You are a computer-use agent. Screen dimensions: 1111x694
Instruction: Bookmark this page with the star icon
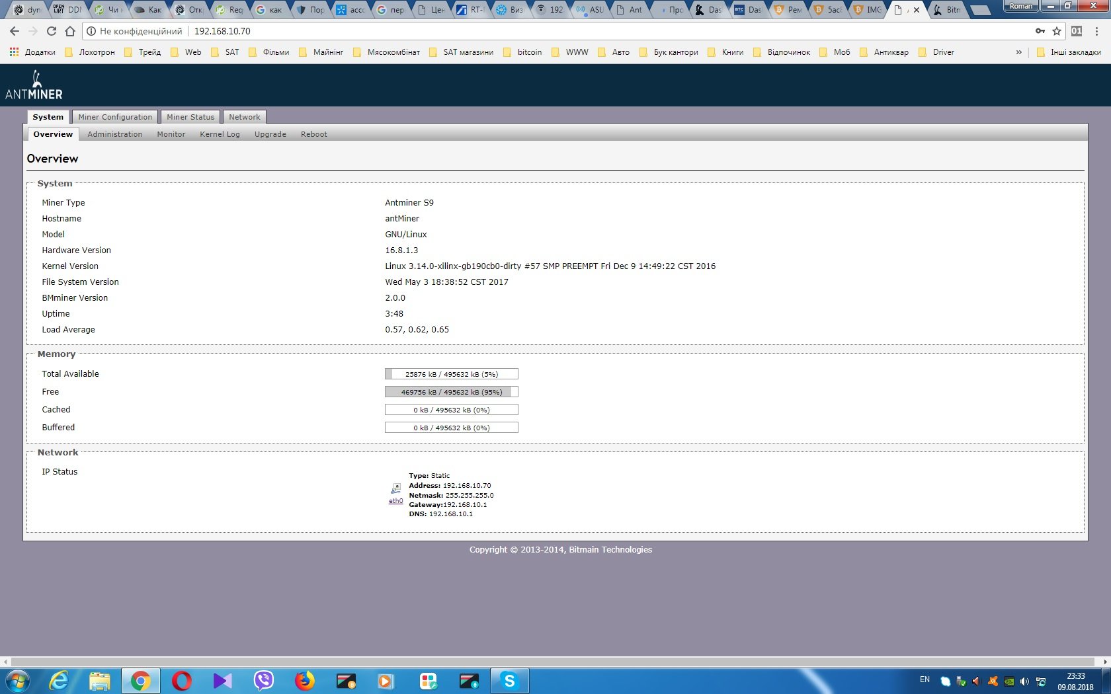point(1057,31)
